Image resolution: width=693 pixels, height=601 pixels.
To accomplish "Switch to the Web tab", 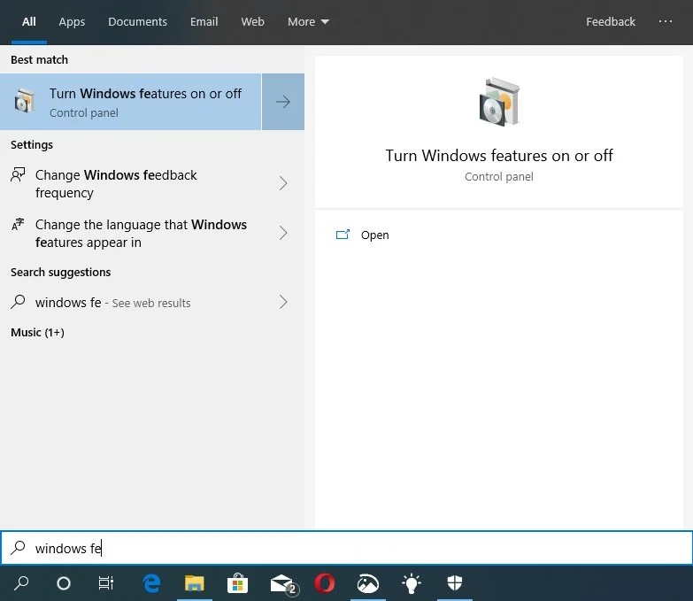I will coord(252,21).
